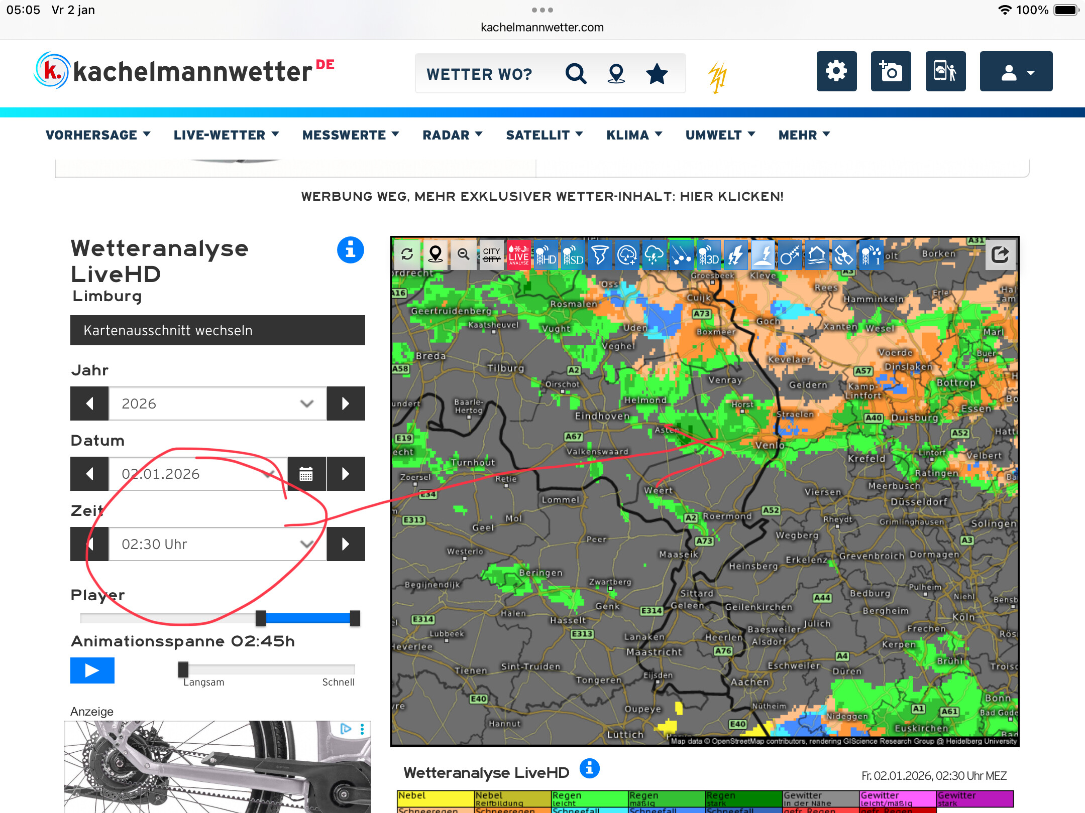Open the Jahr 2026 dropdown
Screen dimensions: 1085x813
coord(218,403)
